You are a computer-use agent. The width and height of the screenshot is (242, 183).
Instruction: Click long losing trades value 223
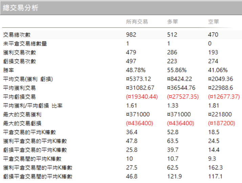click(172, 61)
